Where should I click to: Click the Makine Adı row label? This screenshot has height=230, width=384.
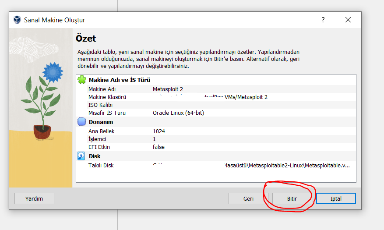point(102,89)
